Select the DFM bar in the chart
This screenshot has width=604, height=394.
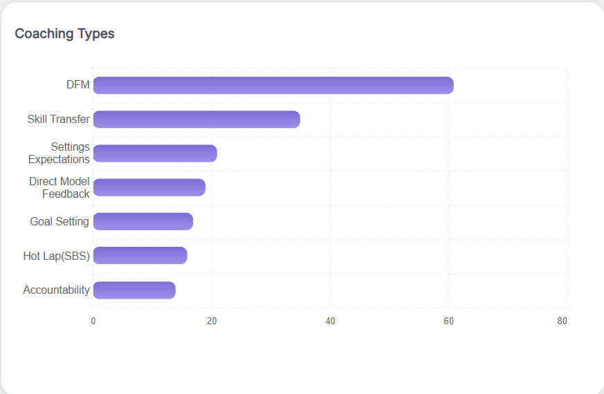[x=273, y=85]
